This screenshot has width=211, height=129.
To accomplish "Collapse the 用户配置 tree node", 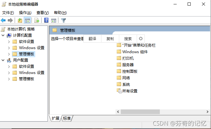I will (x=3, y=60).
